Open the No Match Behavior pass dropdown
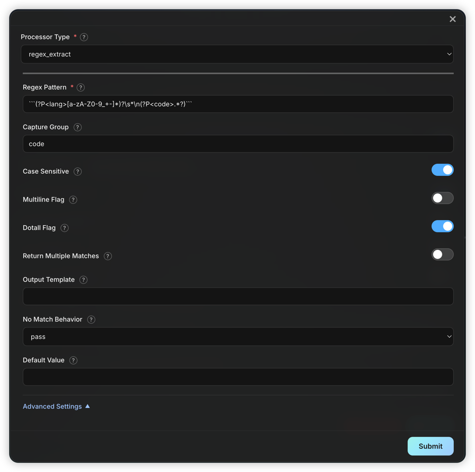 coord(238,336)
